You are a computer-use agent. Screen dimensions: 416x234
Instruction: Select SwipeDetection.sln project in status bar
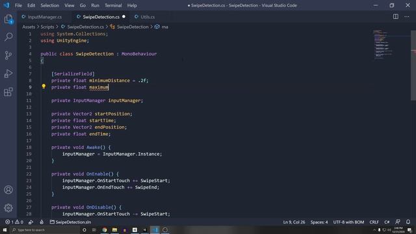point(71,222)
